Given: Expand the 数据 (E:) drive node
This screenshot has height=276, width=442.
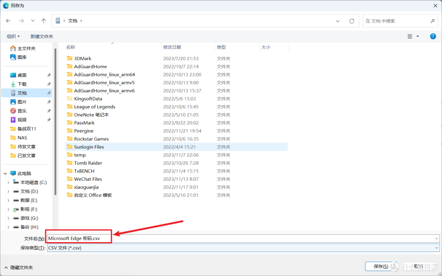Looking at the screenshot, I should point(8,200).
